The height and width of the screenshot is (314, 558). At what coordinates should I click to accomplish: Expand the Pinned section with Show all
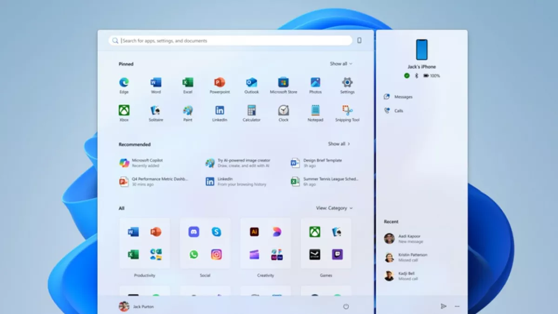(341, 64)
